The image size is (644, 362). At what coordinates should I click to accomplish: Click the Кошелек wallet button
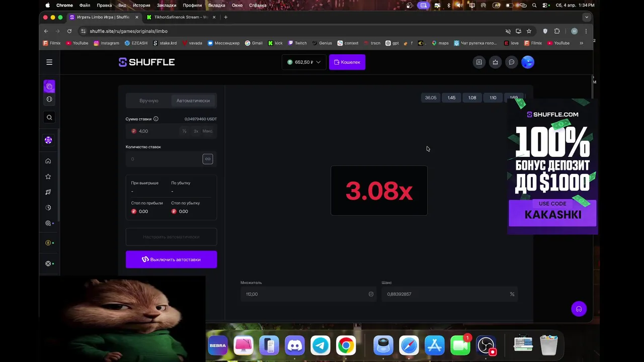pos(347,62)
